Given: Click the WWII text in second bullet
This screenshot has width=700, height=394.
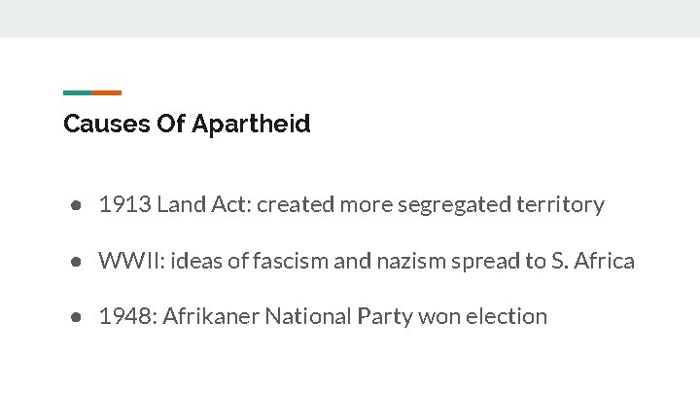Looking at the screenshot, I should (x=131, y=261).
